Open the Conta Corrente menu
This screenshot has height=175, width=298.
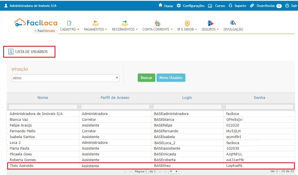[x=157, y=29]
